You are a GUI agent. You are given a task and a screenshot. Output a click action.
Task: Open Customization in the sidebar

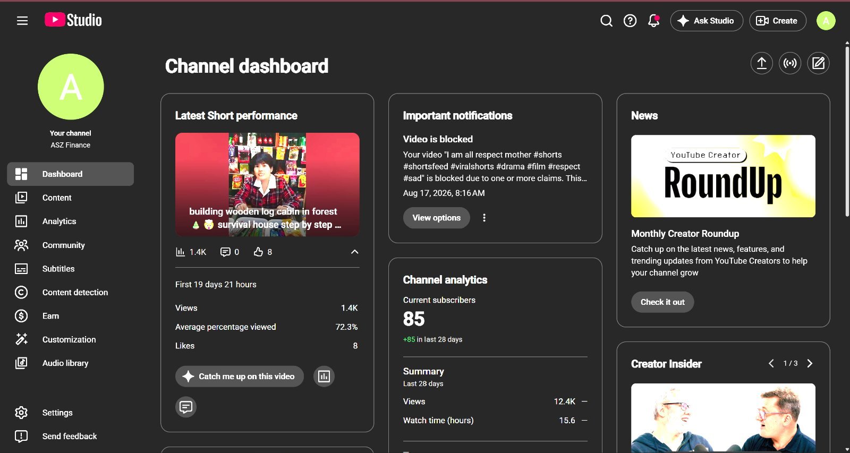click(71, 340)
